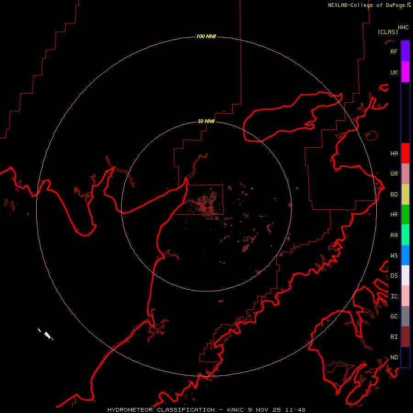Select the GR legend color block

[405, 174]
